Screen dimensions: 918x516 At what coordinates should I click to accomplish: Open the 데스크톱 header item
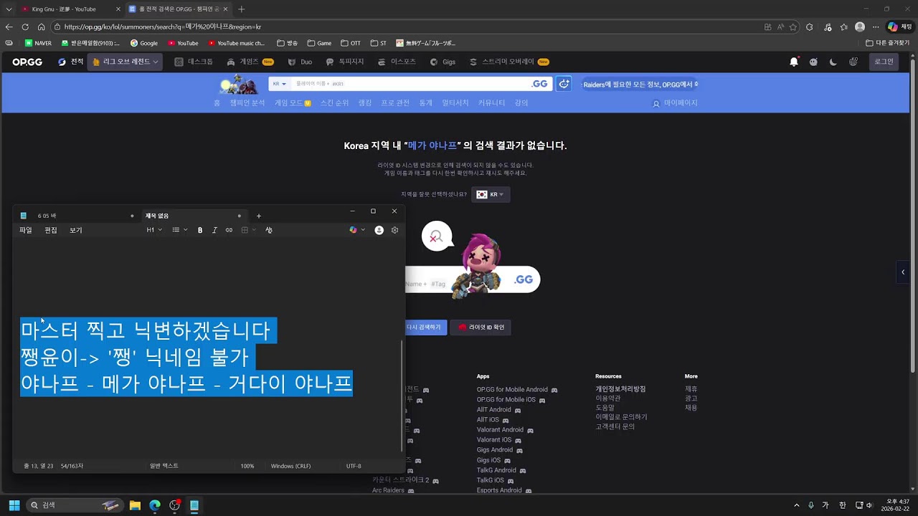click(194, 62)
